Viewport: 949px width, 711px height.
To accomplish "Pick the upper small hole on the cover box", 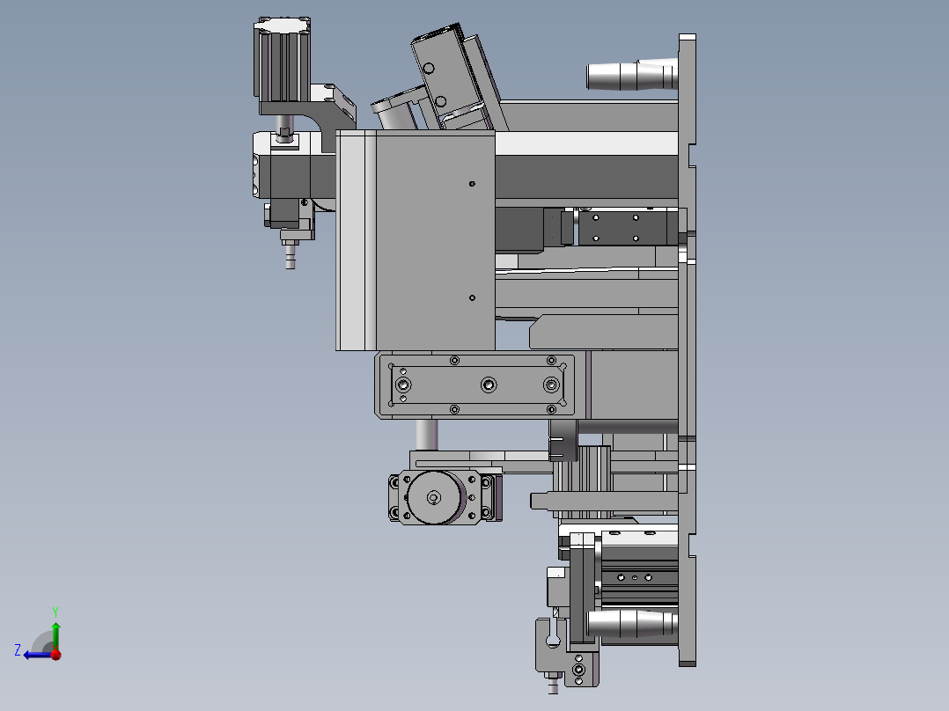I will [x=472, y=183].
